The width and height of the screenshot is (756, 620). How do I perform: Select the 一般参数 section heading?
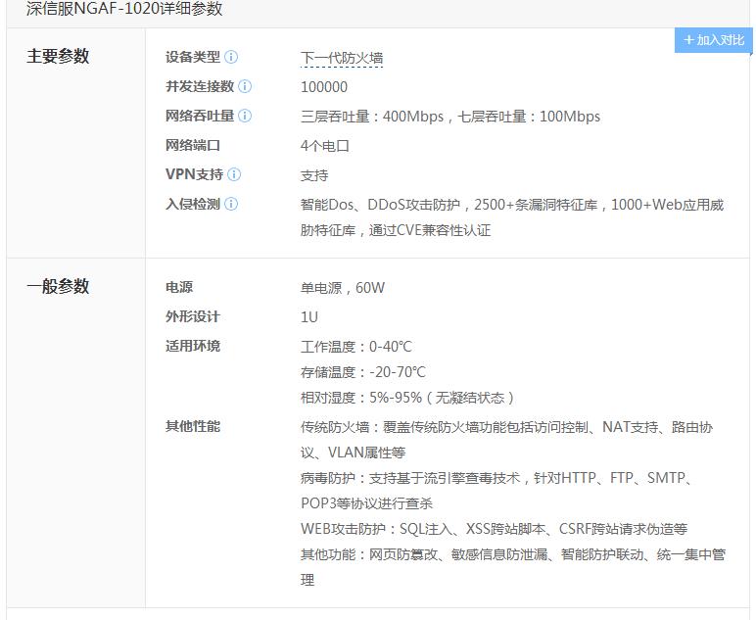pyautogui.click(x=58, y=287)
